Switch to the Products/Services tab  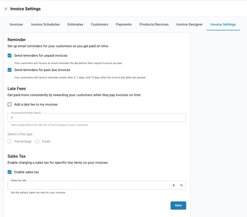154,24
